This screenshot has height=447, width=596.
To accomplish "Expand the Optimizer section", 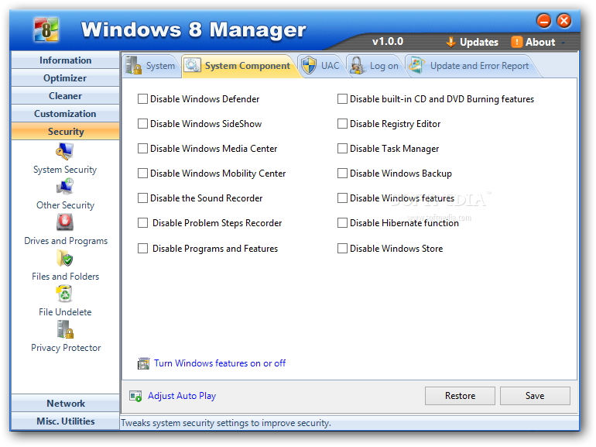I will pos(65,78).
